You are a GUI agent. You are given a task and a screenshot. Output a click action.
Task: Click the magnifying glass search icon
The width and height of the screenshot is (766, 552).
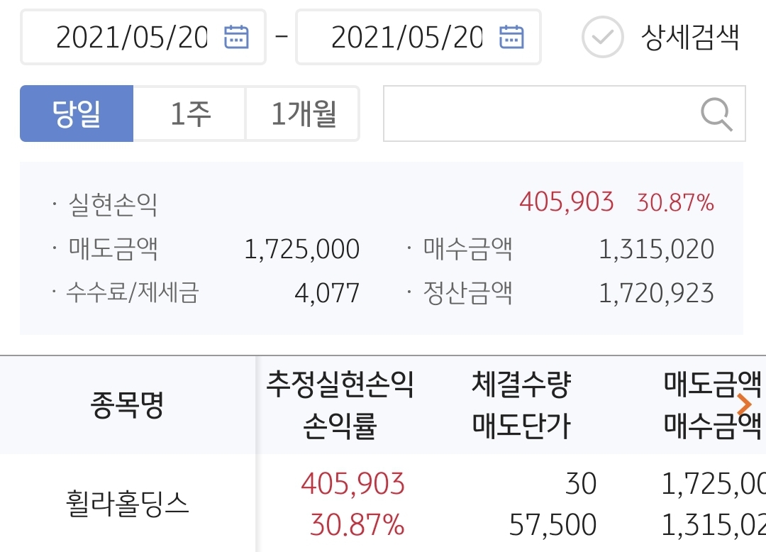[716, 114]
